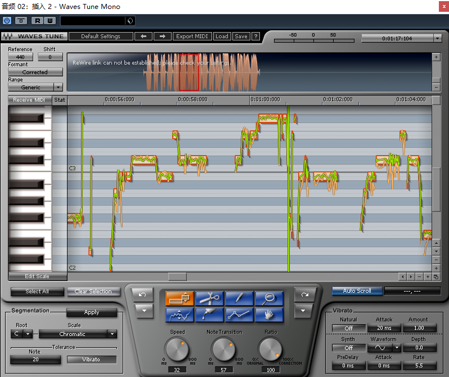Toggle Tolerance Vibrato button
The width and height of the screenshot is (449, 377).
coord(92,360)
